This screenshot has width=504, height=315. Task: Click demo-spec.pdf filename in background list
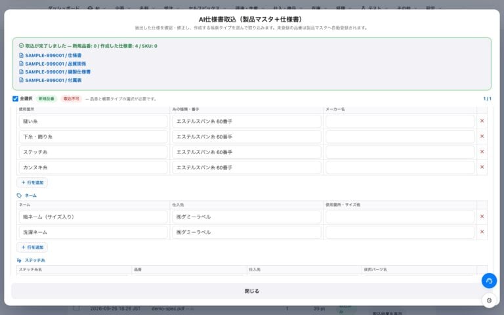tap(169, 308)
